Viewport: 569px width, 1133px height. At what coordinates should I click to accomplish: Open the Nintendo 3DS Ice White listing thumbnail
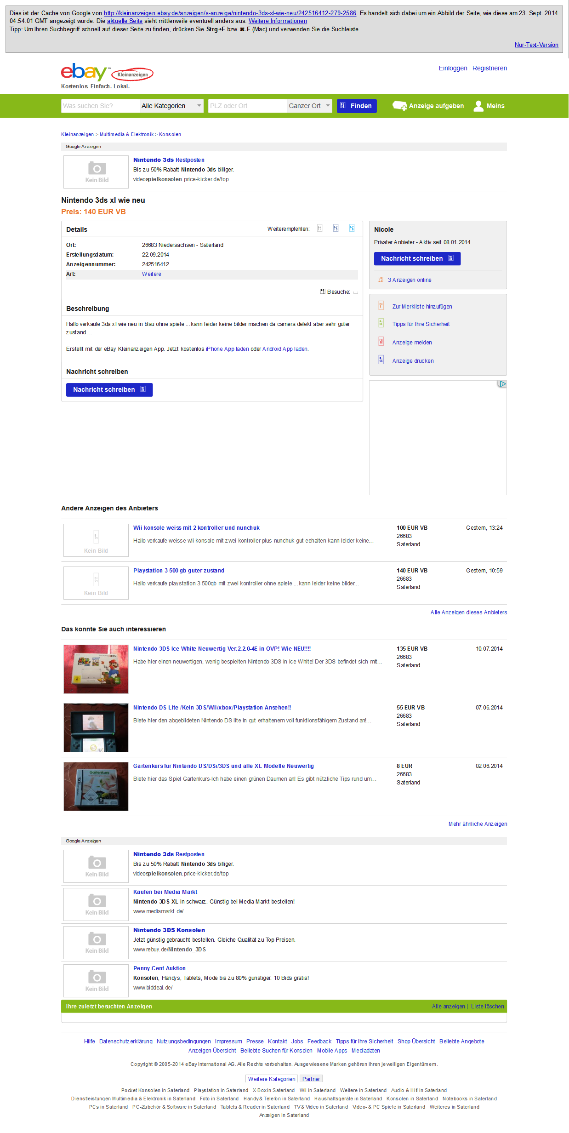pyautogui.click(x=96, y=669)
